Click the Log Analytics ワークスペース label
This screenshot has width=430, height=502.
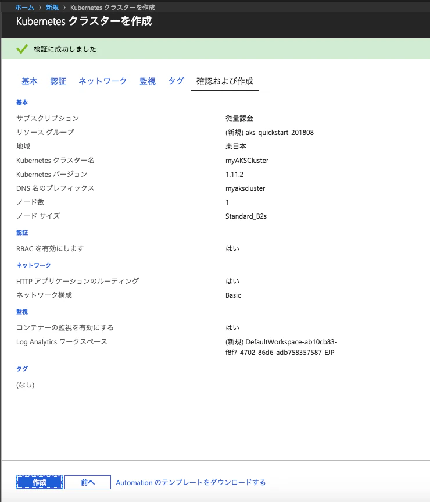point(62,342)
